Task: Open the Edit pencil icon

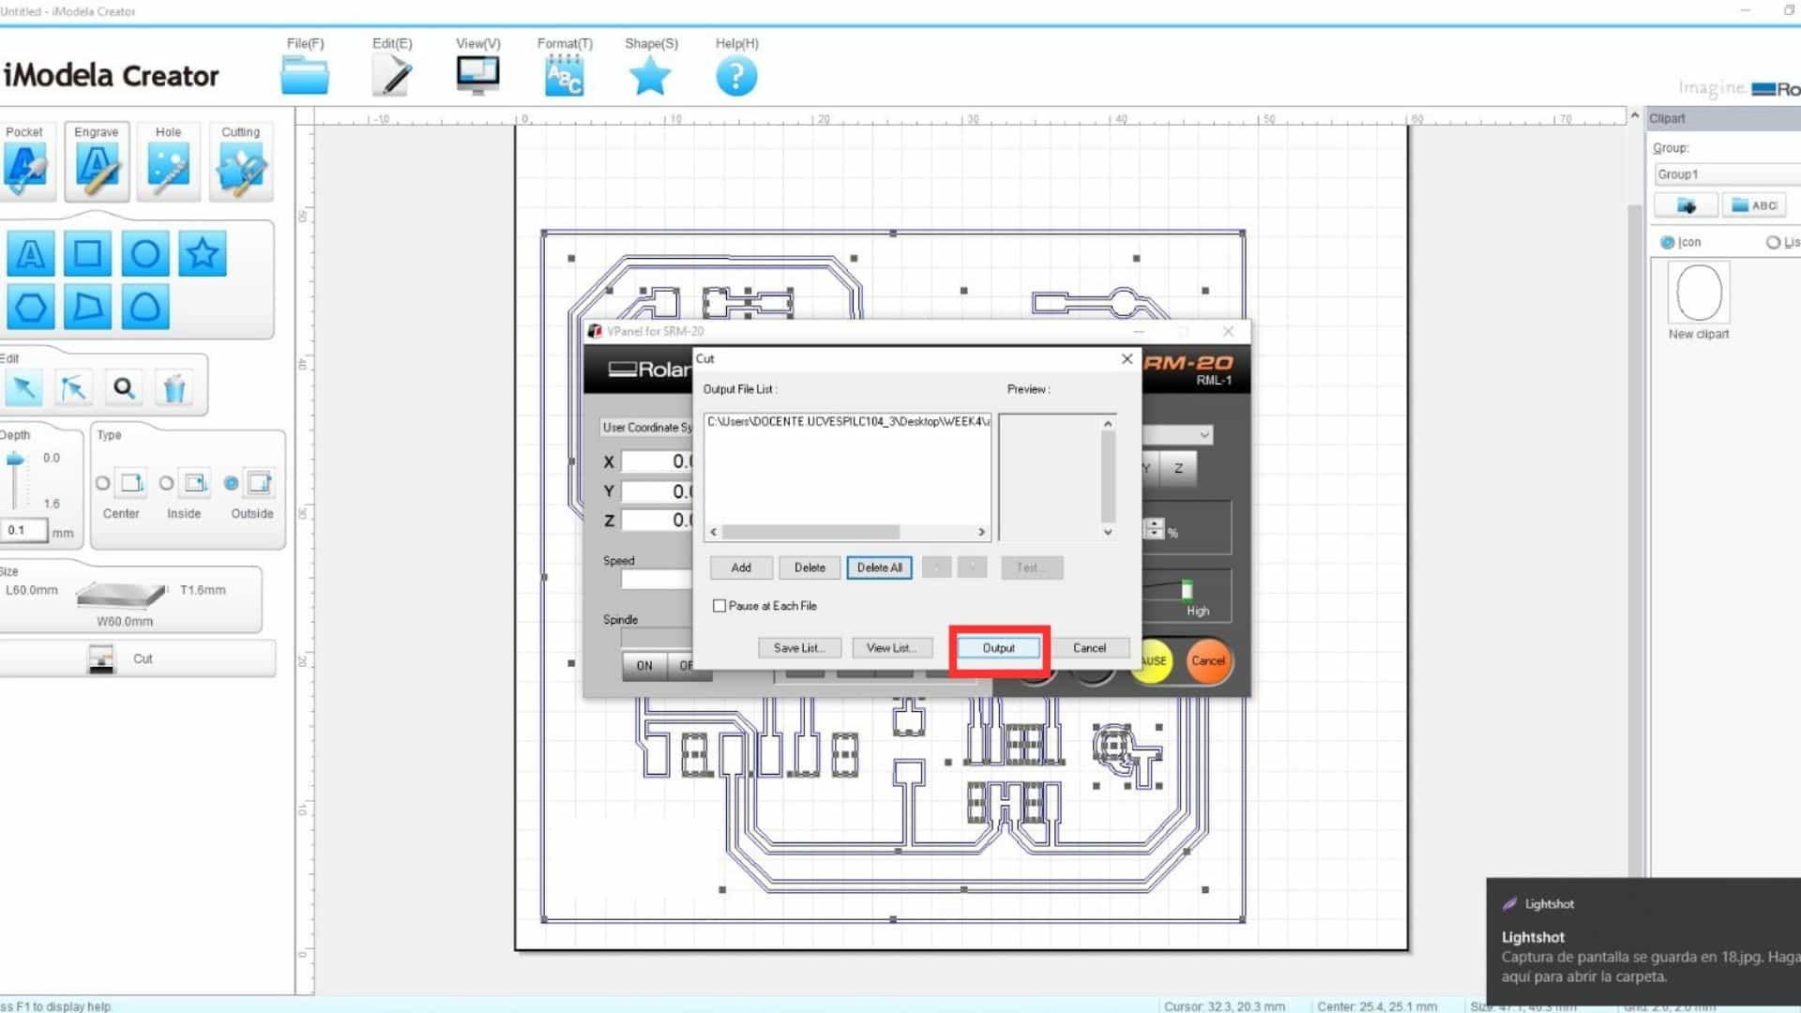Action: click(x=392, y=76)
